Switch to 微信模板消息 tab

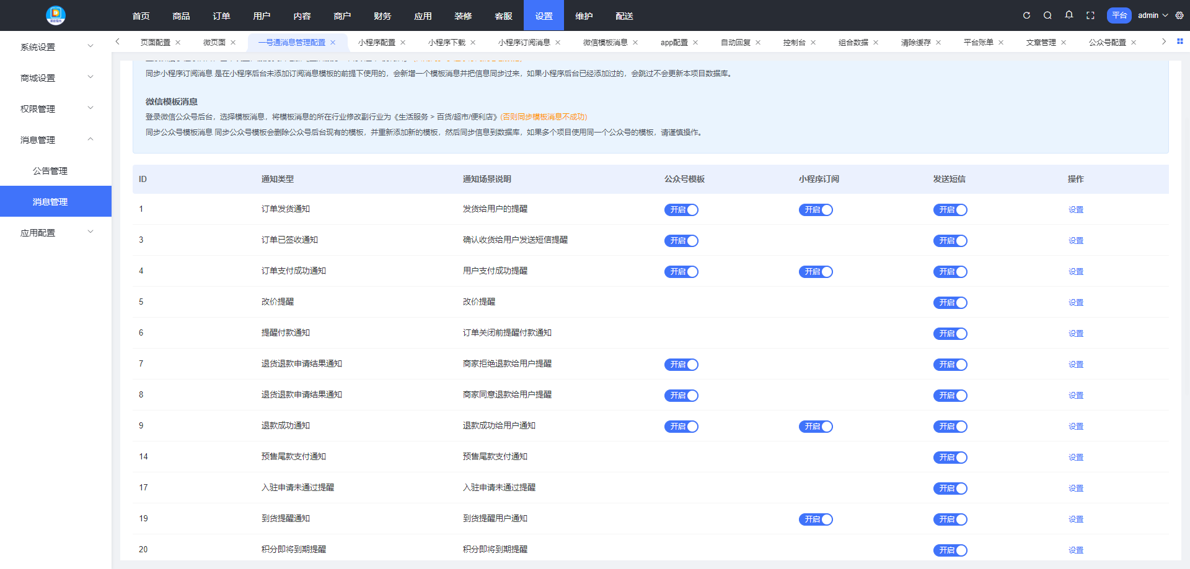[605, 43]
